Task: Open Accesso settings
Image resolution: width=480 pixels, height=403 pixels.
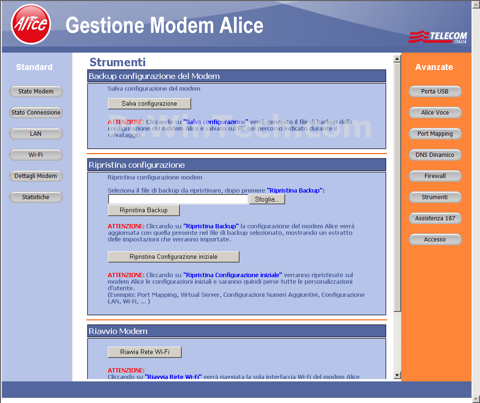Action: pyautogui.click(x=435, y=239)
